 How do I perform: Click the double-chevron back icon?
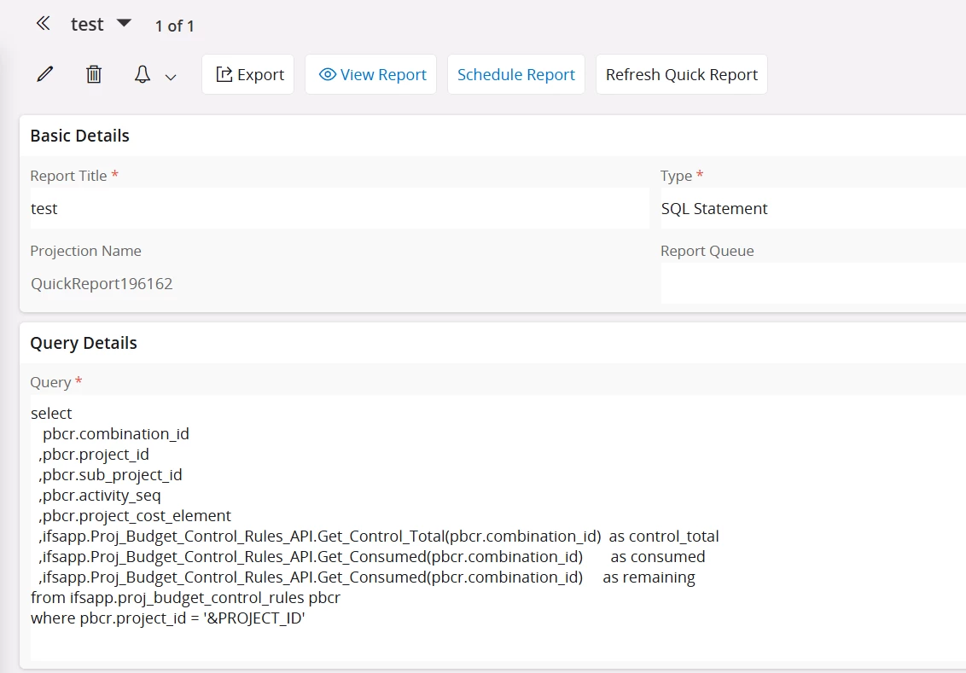44,24
